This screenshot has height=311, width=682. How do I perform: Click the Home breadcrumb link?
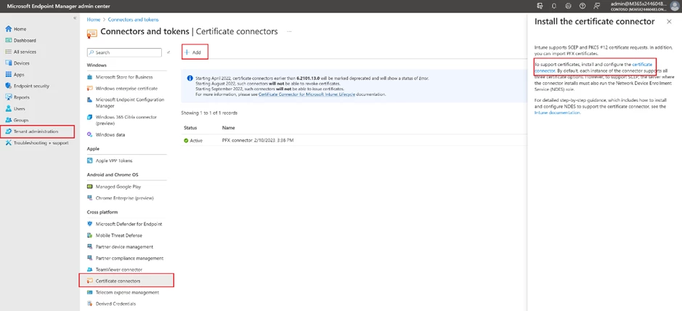pyautogui.click(x=93, y=20)
